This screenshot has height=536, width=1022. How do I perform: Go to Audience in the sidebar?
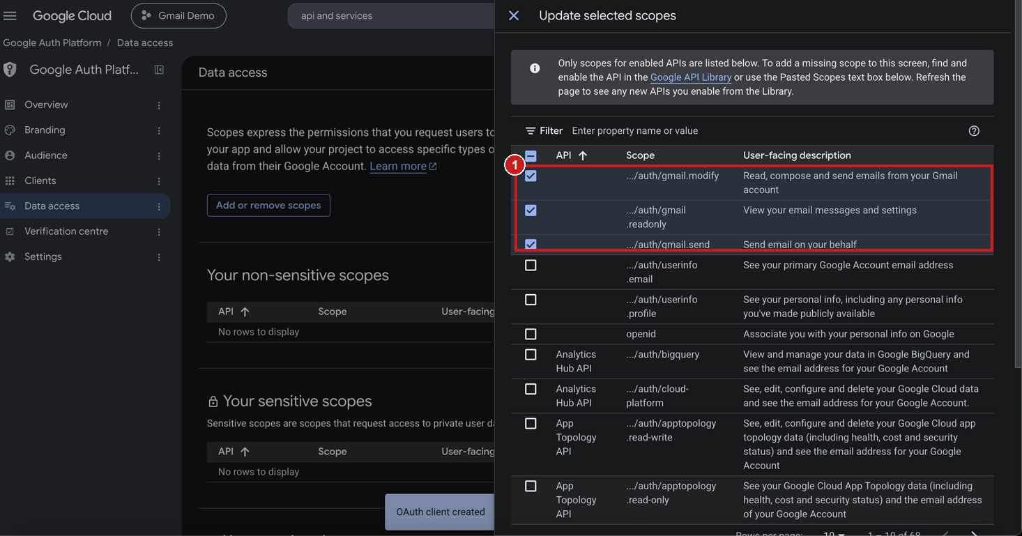click(46, 155)
